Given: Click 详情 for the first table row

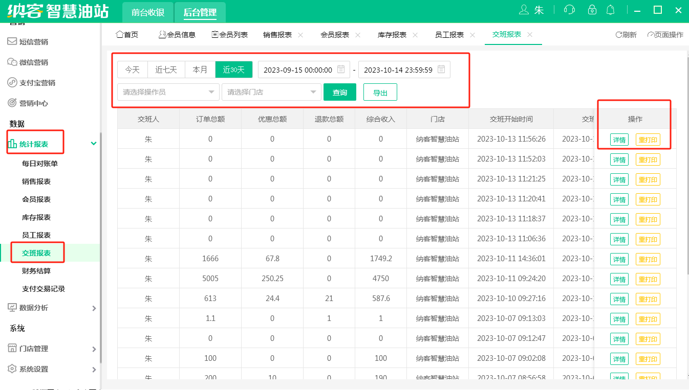Looking at the screenshot, I should tap(619, 140).
